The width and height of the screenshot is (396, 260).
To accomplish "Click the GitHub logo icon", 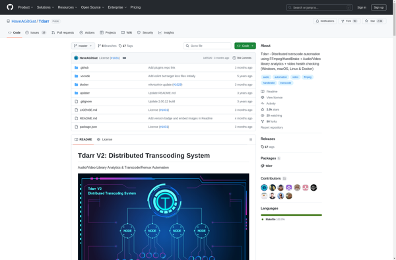I will (10, 7).
